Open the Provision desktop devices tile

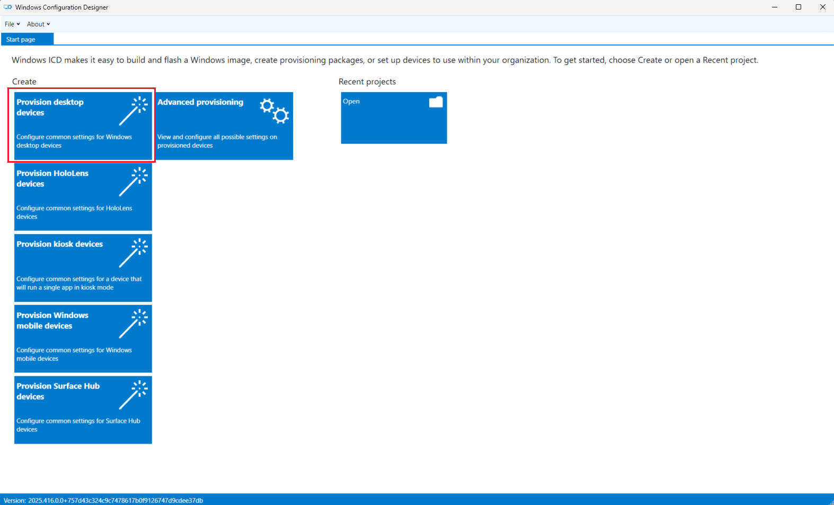tap(83, 126)
